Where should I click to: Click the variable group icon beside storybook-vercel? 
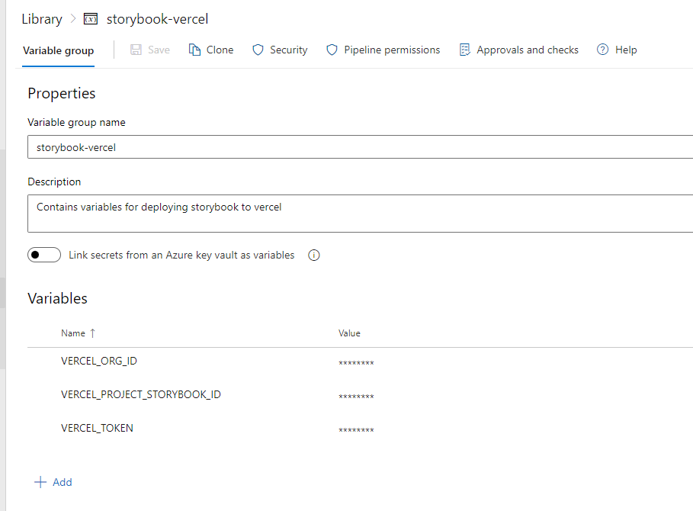(x=91, y=19)
